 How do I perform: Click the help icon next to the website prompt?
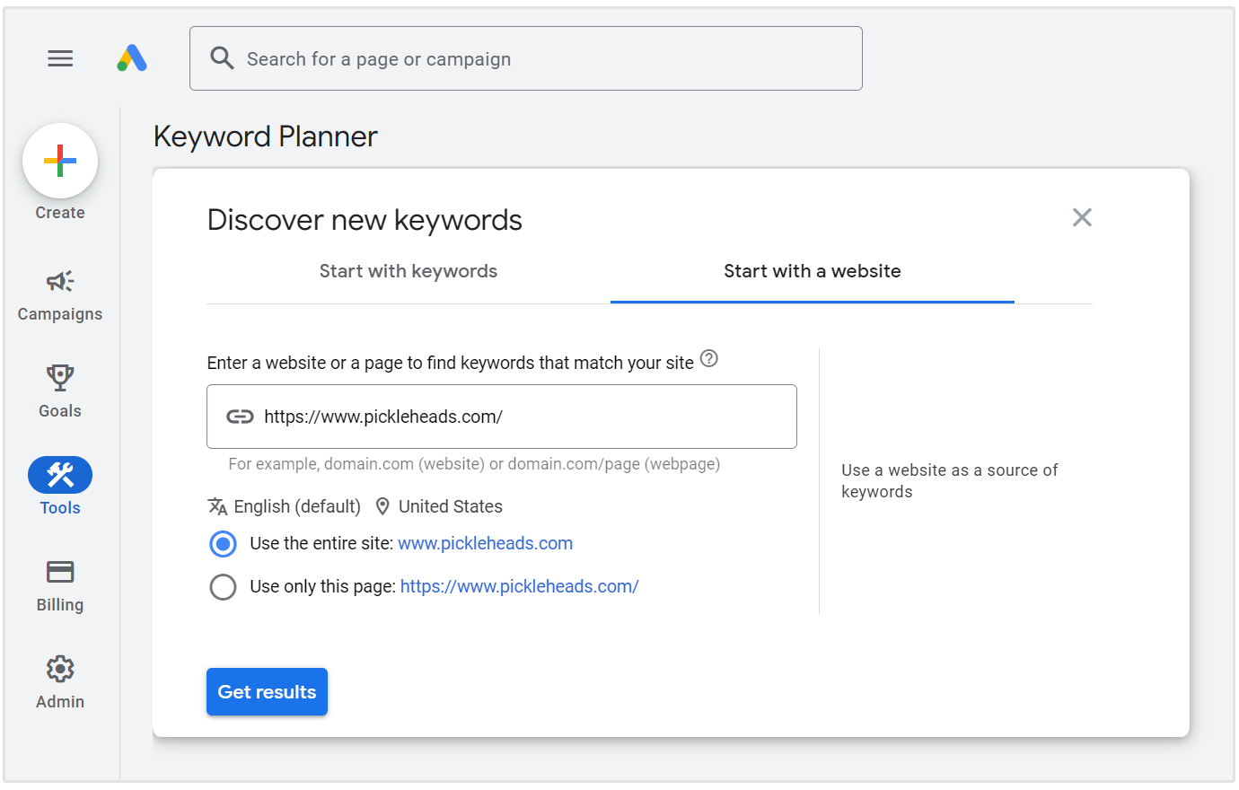click(708, 359)
